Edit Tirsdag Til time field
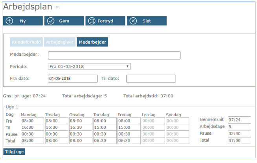The image size is (257, 163). [57, 127]
